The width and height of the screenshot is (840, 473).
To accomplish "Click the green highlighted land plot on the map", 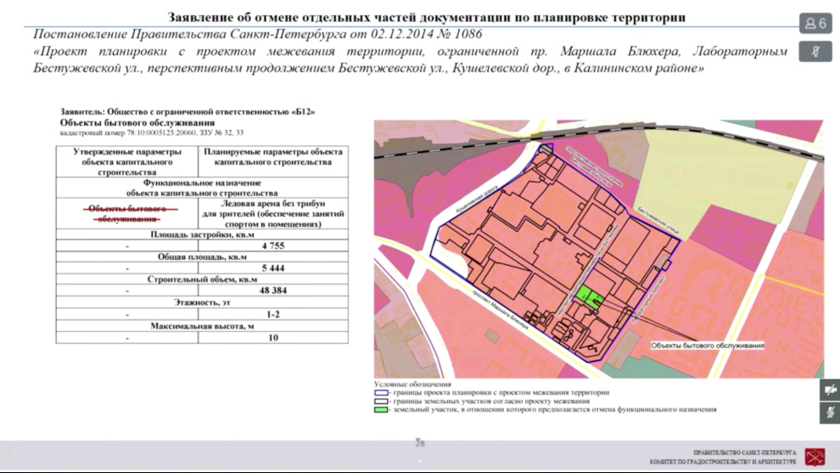I will point(589,296).
